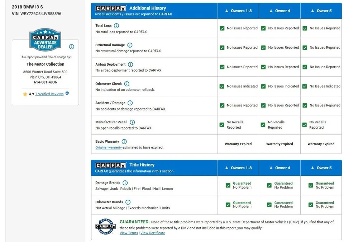Screen dimensions: 344x242
Task: Click person icon beside Owners 1-3 in Title History
Action: click(226, 168)
